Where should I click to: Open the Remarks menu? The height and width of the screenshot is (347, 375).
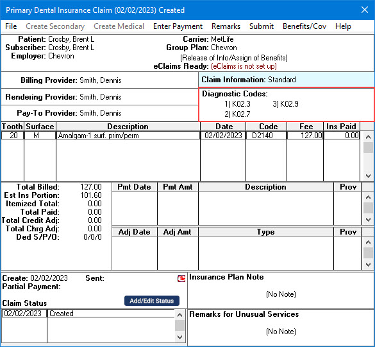click(226, 26)
